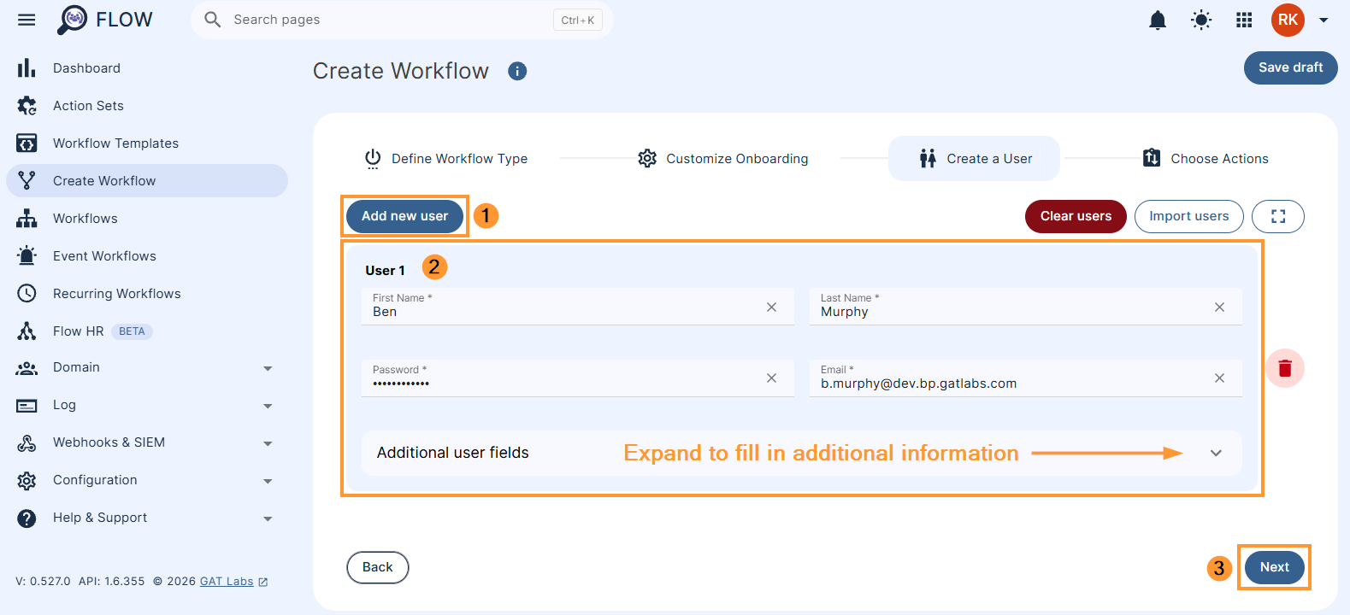Expand the Log menu arrow
The width and height of the screenshot is (1350, 615).
click(268, 406)
